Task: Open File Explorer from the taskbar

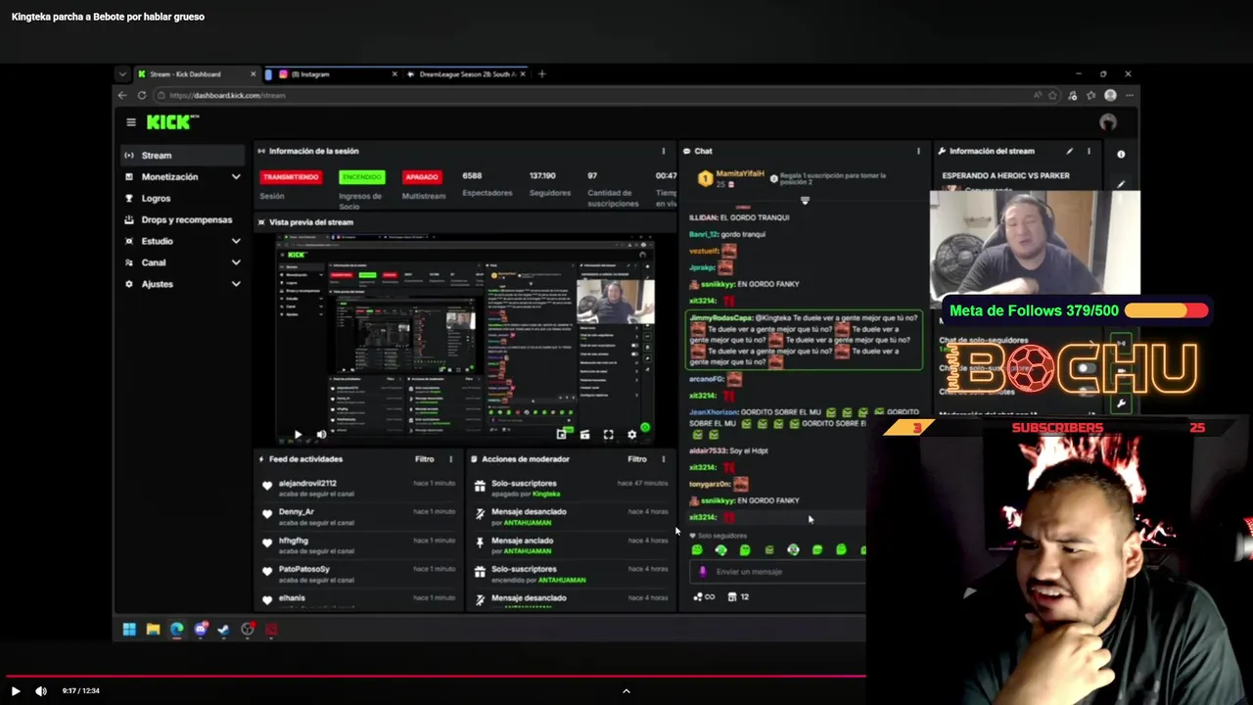Action: [x=153, y=630]
